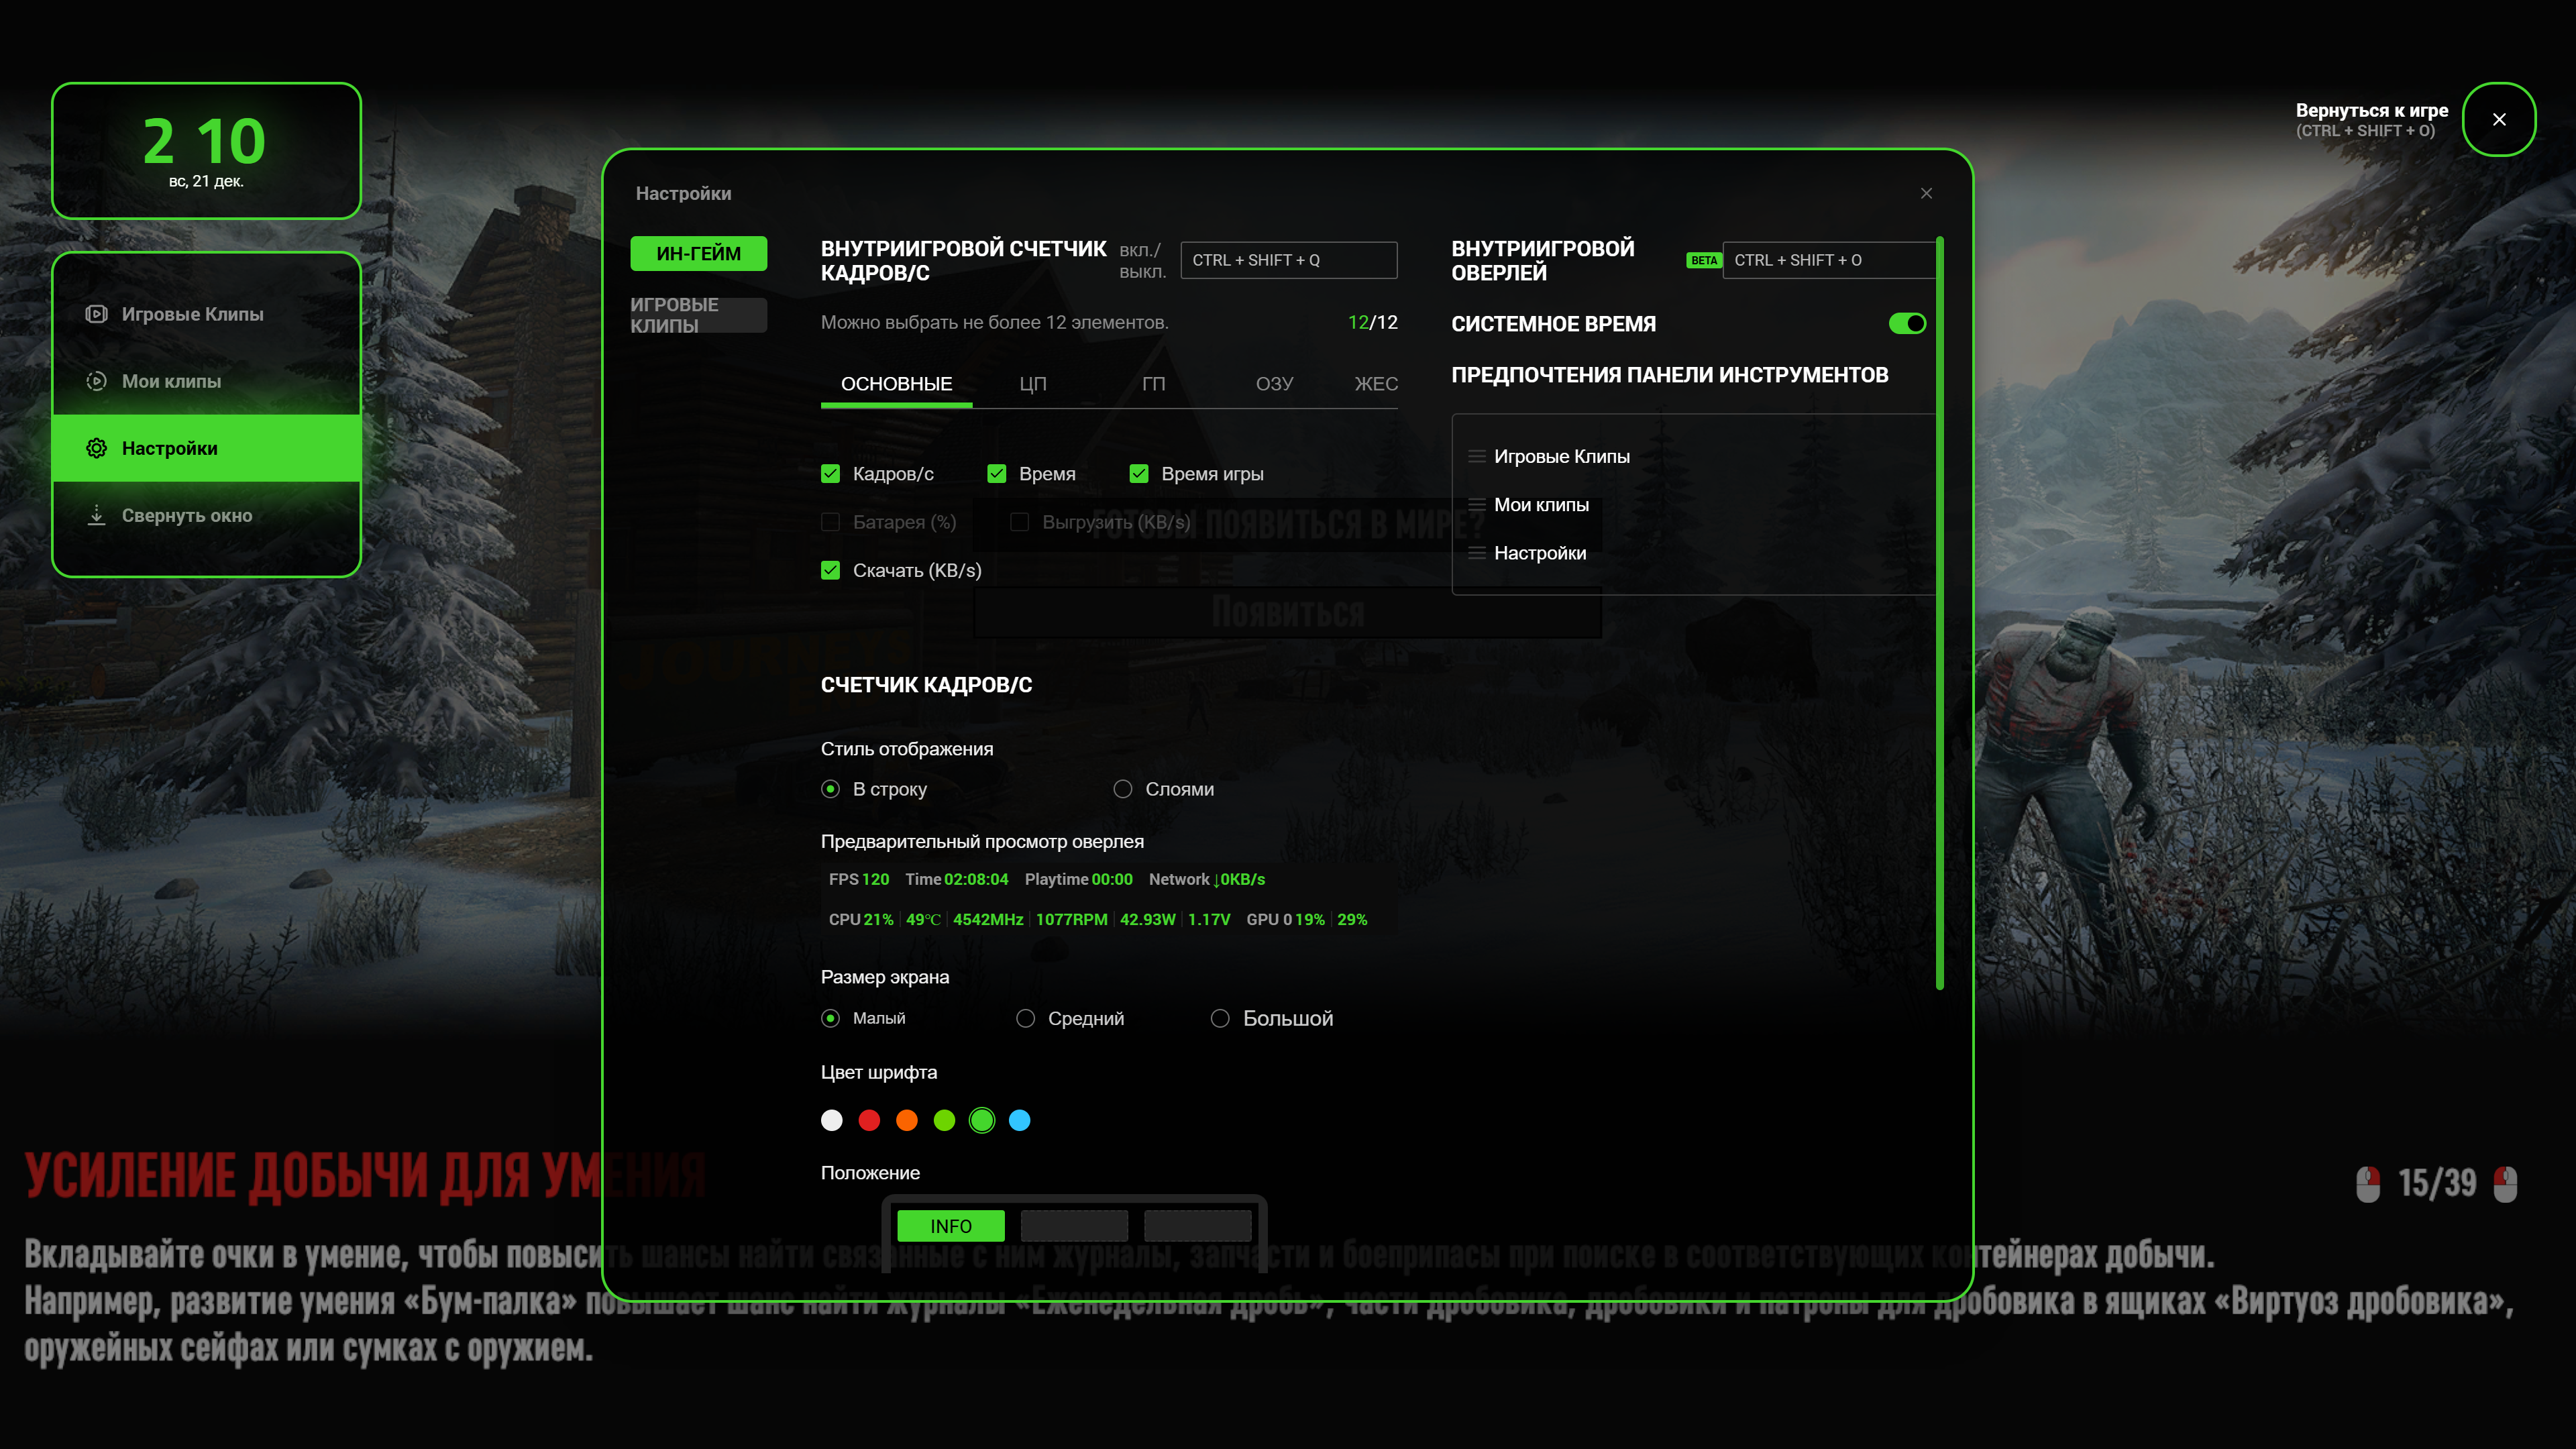
Task: Uncheck the Скачать (KB/s) checkbox
Action: pos(830,570)
